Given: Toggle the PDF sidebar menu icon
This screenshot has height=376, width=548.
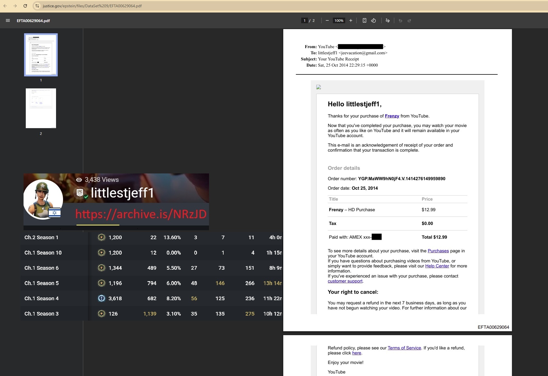Looking at the screenshot, I should point(8,20).
